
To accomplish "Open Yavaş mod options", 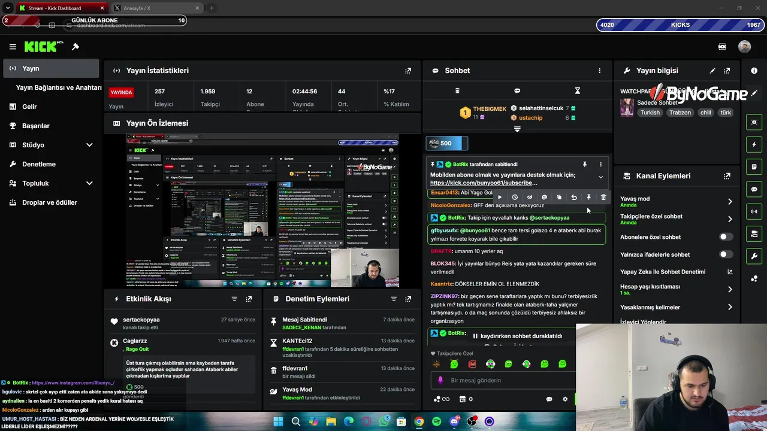I will (675, 202).
